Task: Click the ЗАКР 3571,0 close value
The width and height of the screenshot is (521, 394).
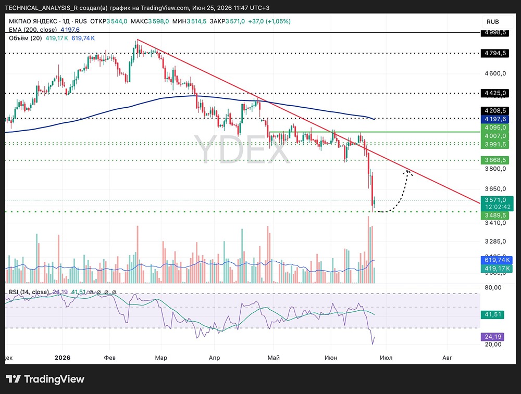Action: [x=227, y=21]
